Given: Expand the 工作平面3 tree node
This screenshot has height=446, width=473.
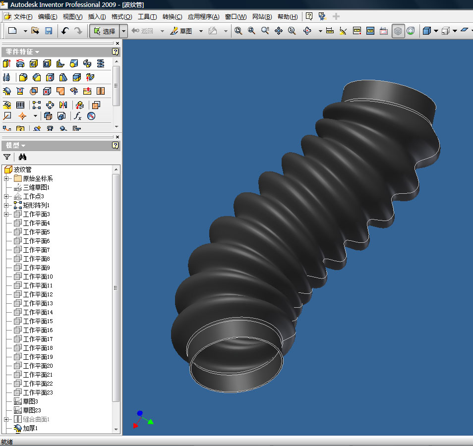Looking at the screenshot, I should pos(6,215).
